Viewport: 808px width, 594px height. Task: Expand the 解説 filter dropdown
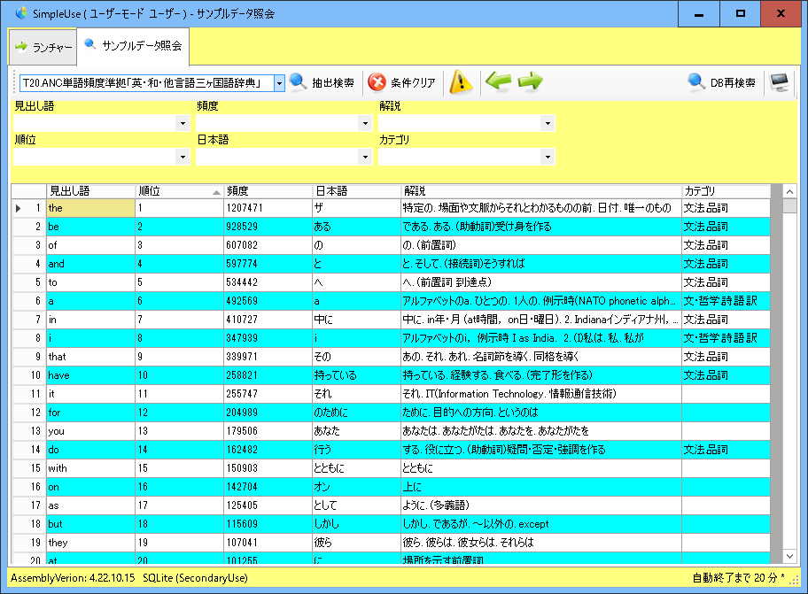click(548, 124)
